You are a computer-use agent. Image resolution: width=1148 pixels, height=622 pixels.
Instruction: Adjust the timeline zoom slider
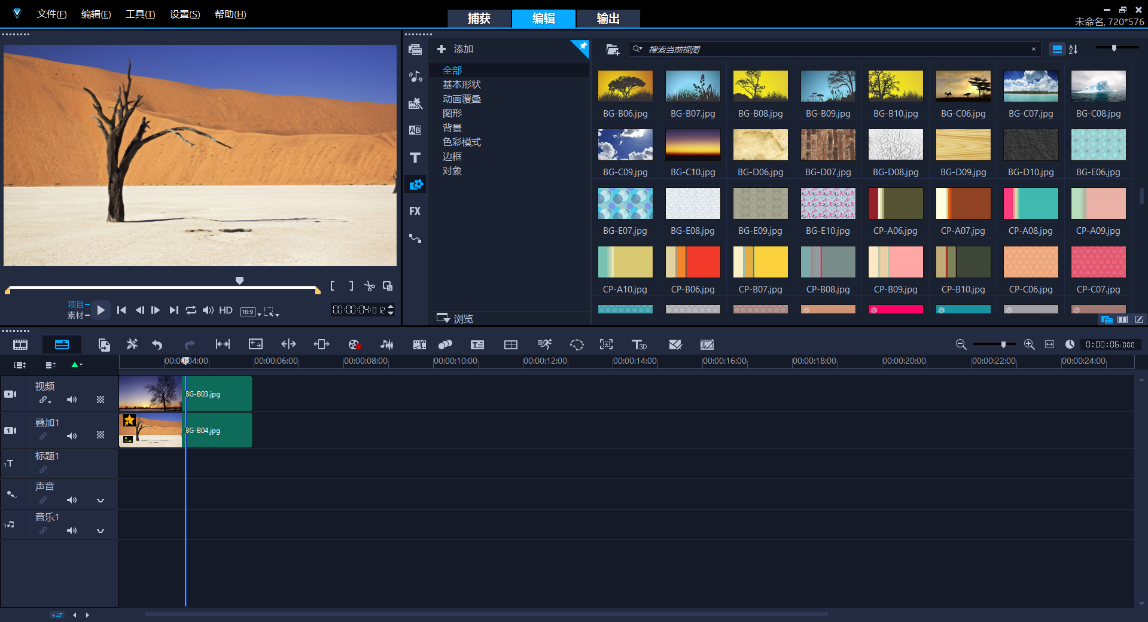(1003, 344)
